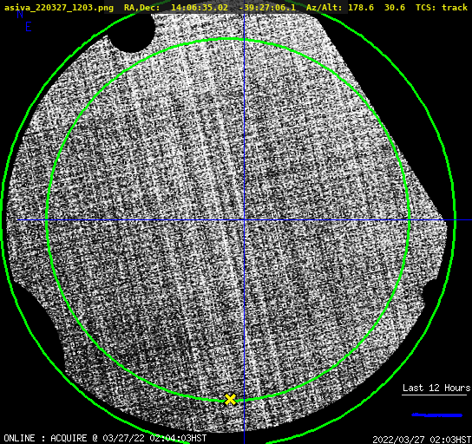
Task: Click the blue history bar under Last 12 Hours
Action: coord(436,415)
